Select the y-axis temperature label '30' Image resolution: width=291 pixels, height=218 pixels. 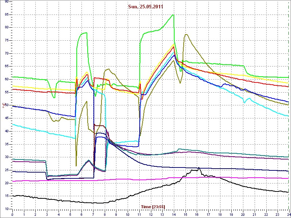6,157
